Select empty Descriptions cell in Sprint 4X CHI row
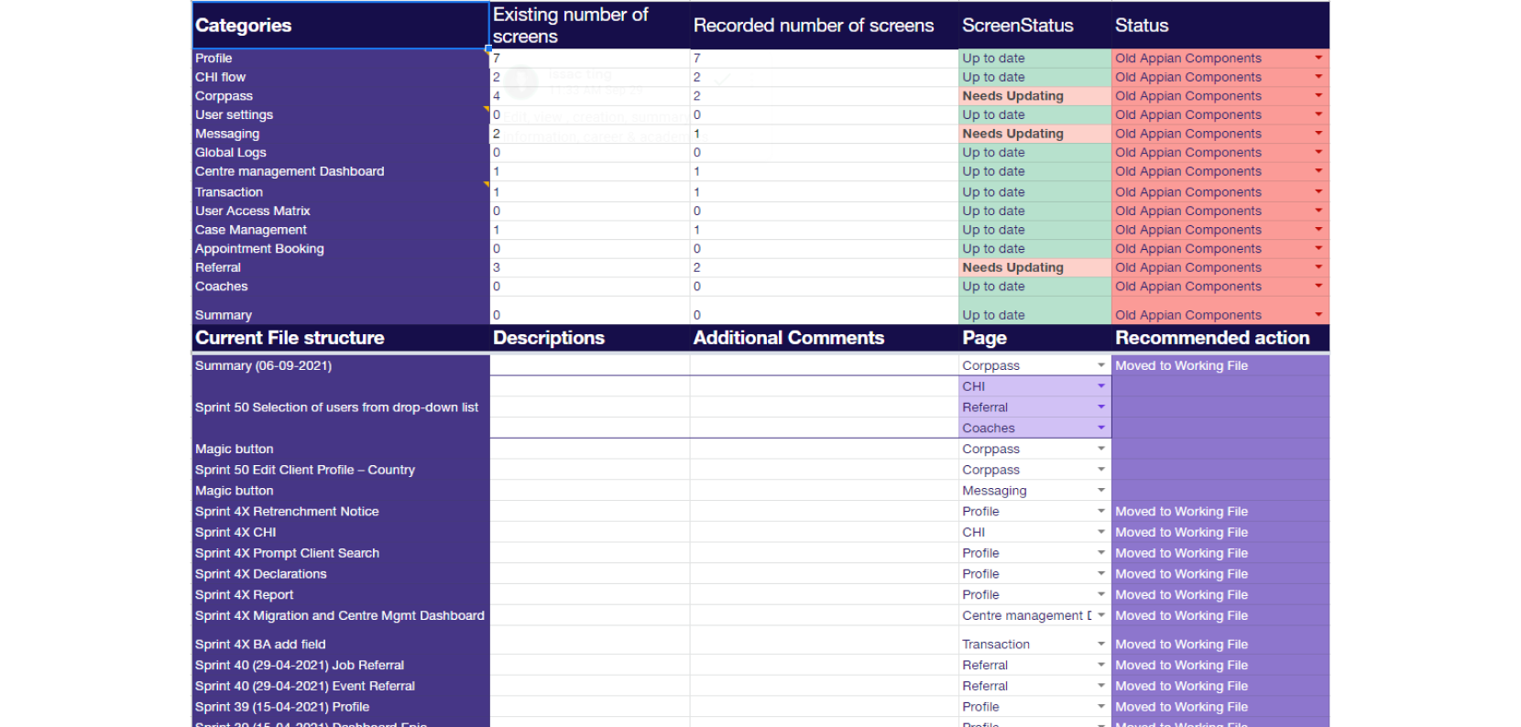Screen dimensions: 1521x727 tap(590, 532)
